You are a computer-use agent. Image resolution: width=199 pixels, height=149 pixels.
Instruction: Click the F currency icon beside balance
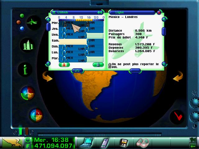(28, 146)
